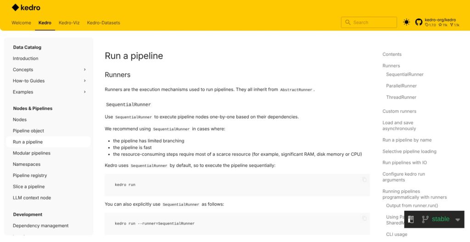Viewport: 470px width, 242px height.
Task: Open the Kedro-Viz tab
Action: pyautogui.click(x=69, y=23)
